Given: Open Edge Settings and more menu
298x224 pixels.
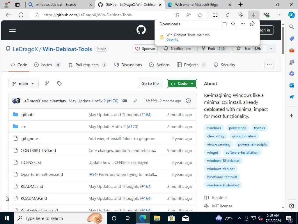Looking at the screenshot, I should point(279,15).
